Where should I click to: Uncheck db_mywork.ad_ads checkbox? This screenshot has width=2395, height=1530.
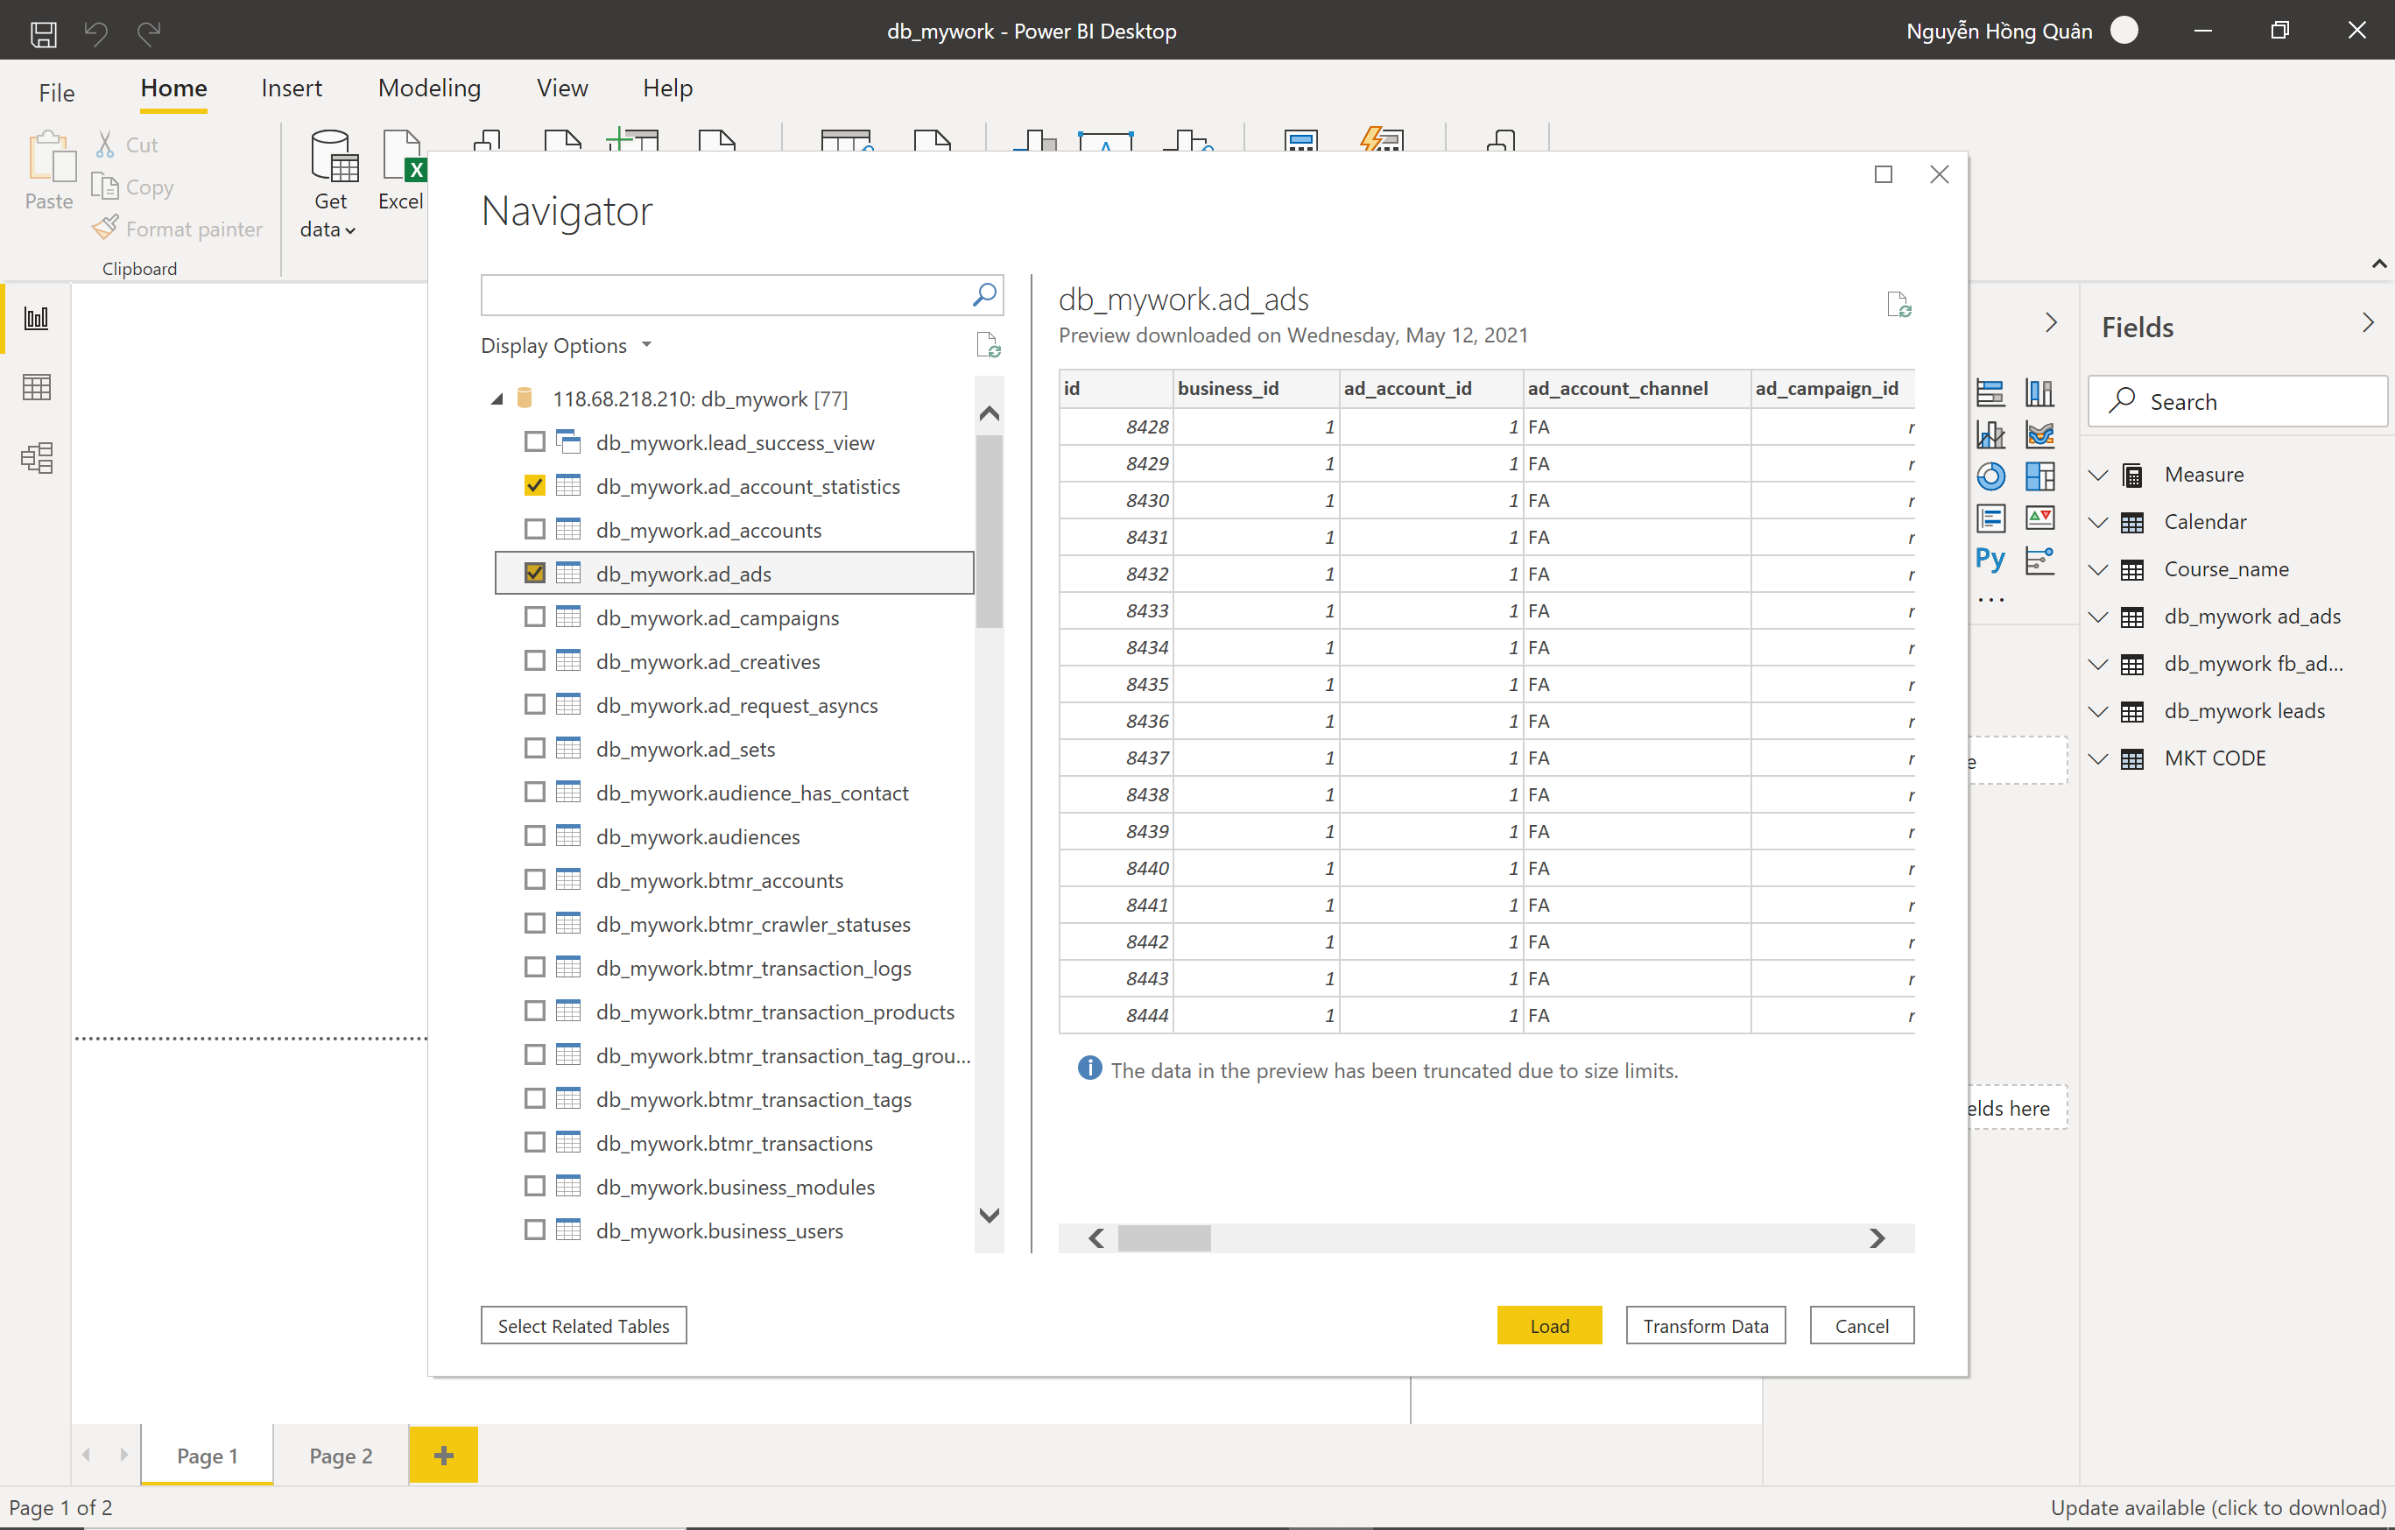pyautogui.click(x=534, y=573)
